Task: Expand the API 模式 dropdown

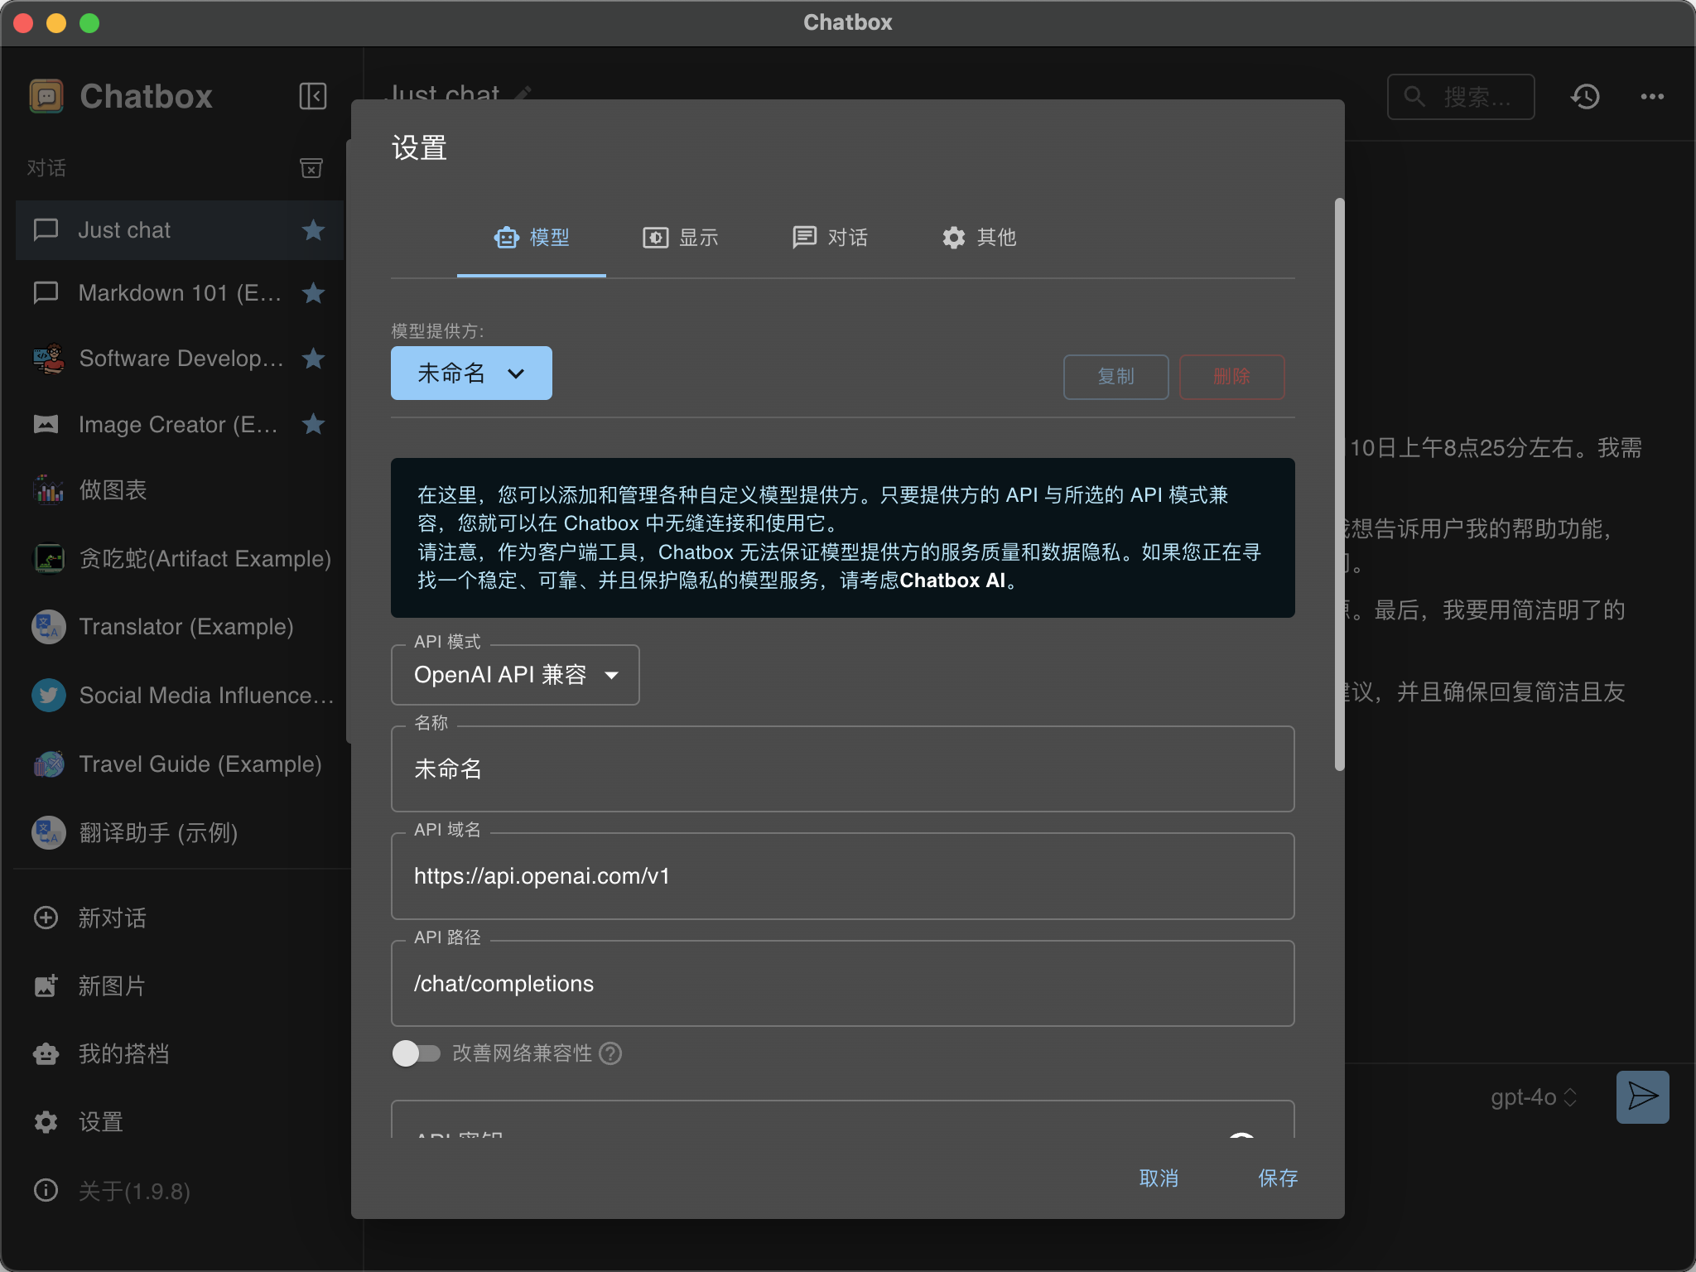Action: coord(514,674)
